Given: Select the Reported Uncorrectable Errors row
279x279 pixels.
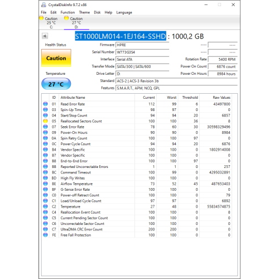Looking at the screenshot, I should coord(137,167).
